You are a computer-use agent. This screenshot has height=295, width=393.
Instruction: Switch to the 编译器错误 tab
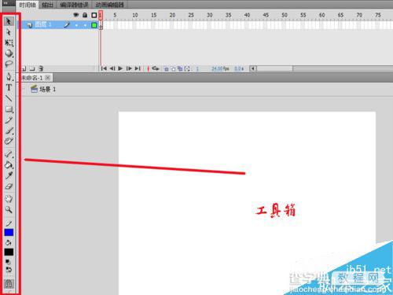pos(74,5)
